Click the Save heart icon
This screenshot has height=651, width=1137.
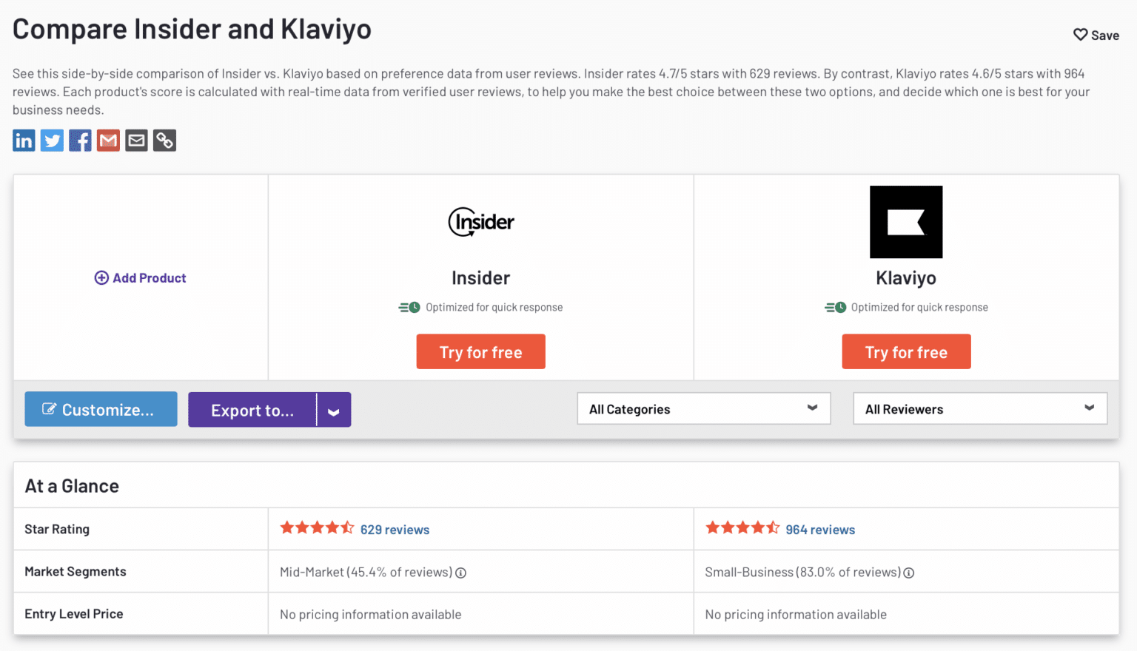(1081, 35)
